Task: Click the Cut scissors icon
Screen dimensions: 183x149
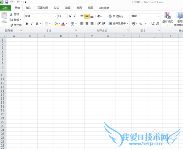Action: 11,14
